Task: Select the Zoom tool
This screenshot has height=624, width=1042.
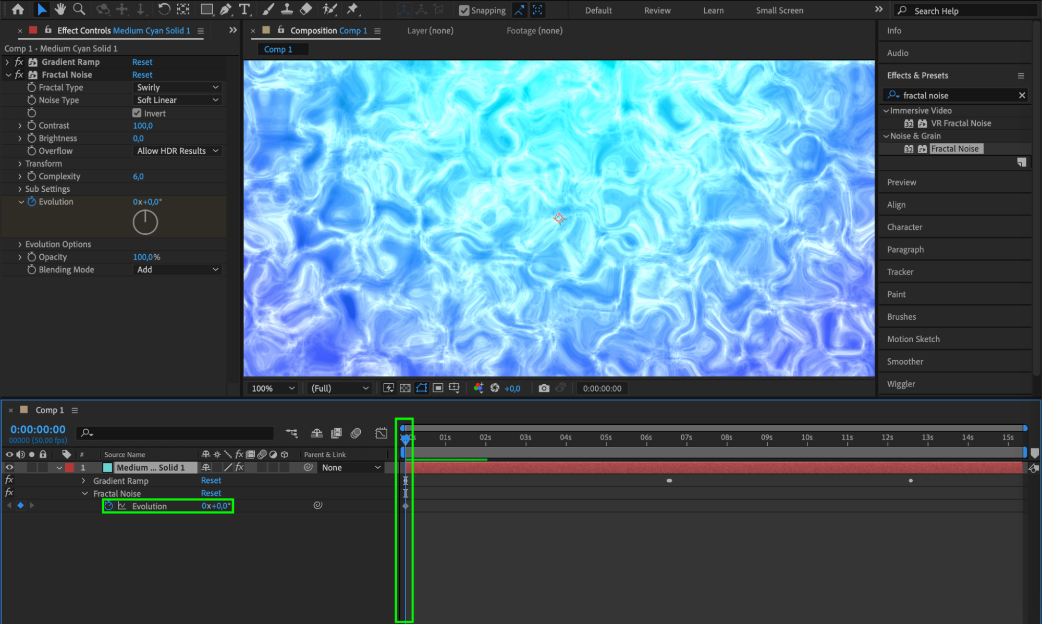Action: point(79,9)
